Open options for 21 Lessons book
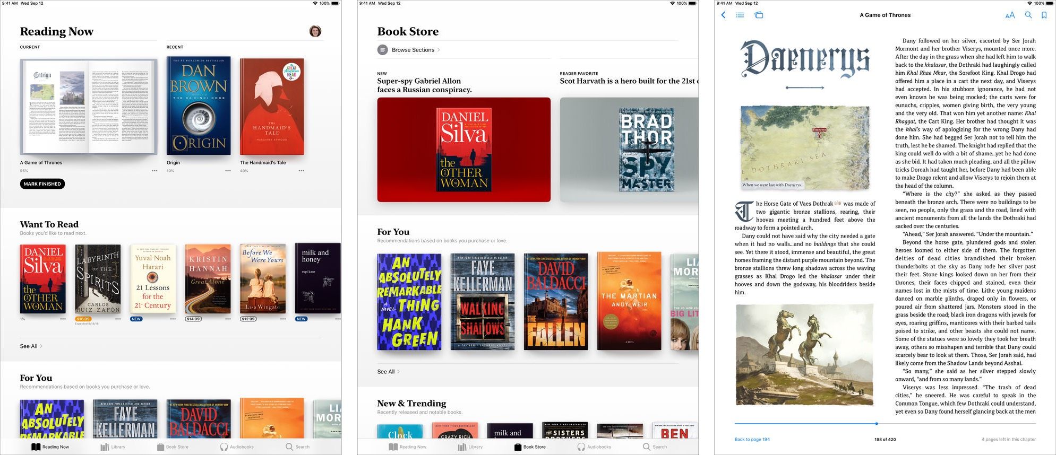1056x455 pixels. 173,319
